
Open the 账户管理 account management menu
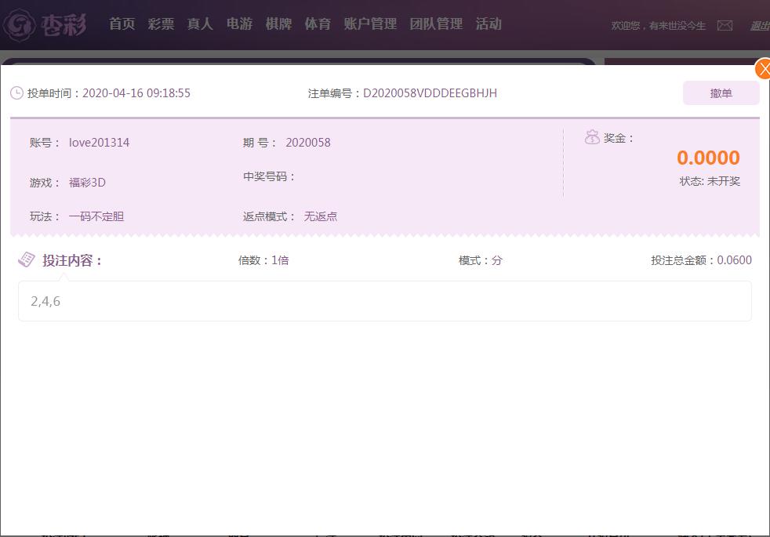(370, 24)
